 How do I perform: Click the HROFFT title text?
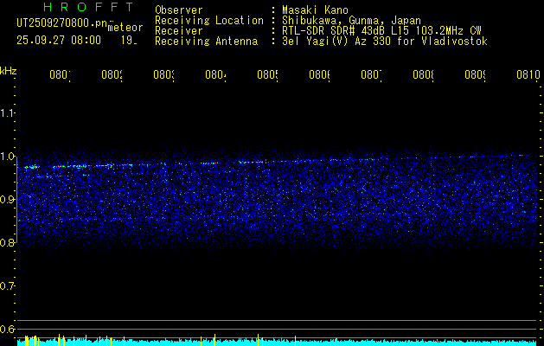click(x=88, y=7)
